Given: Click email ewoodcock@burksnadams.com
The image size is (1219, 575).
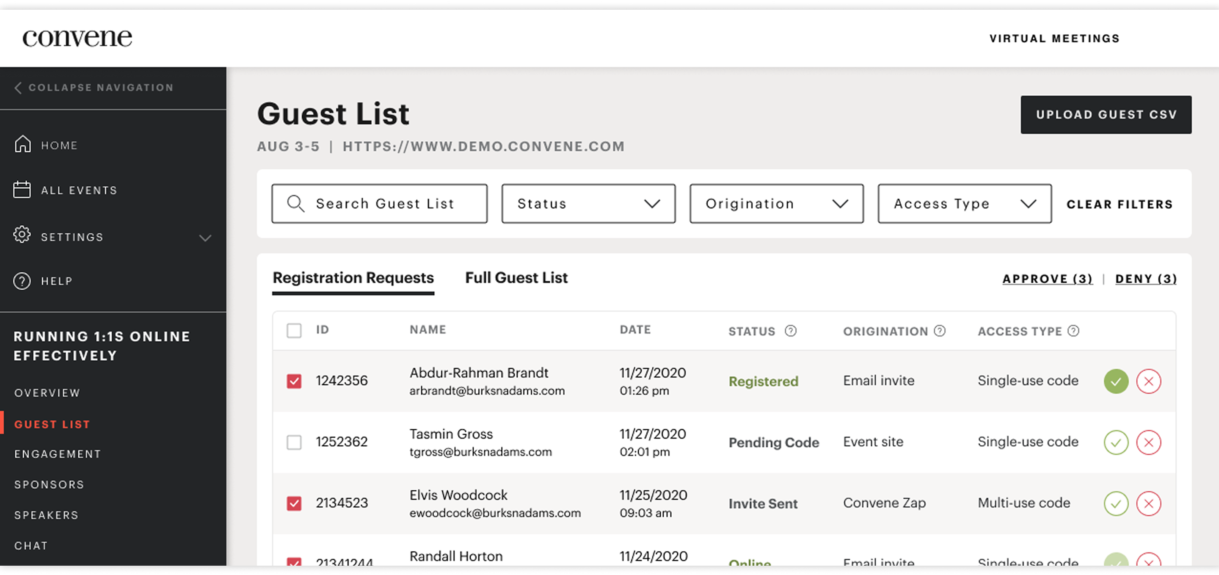Looking at the screenshot, I should pyautogui.click(x=495, y=513).
